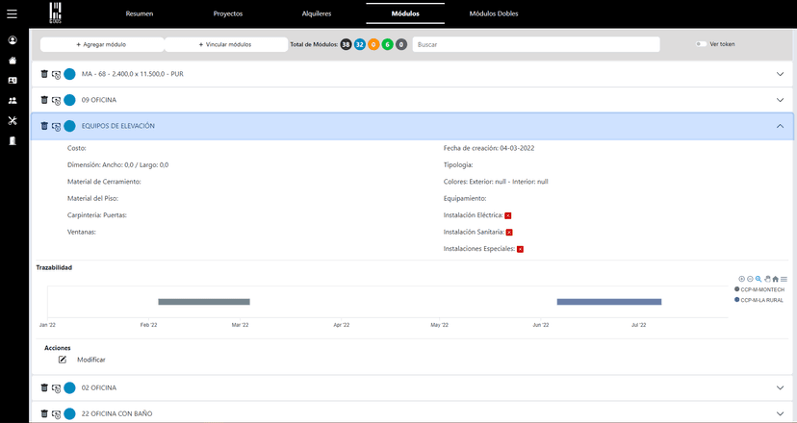
Task: Select the pan hand tool on chart
Action: pos(767,279)
